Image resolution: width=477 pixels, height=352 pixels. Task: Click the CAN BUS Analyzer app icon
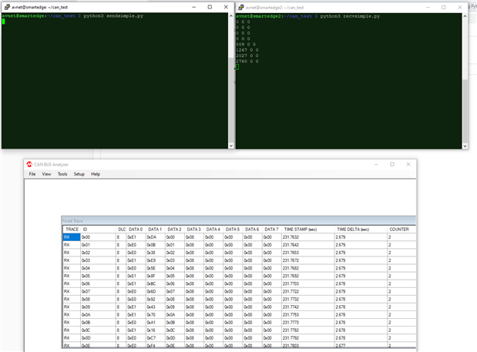[29, 164]
